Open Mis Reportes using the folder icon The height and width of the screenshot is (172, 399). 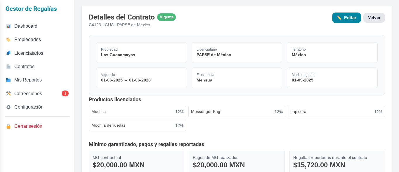8,80
